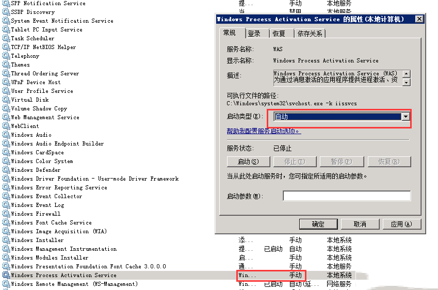The width and height of the screenshot is (438, 290).
Task: Switch to the 依存关系 tab
Action: (310, 34)
